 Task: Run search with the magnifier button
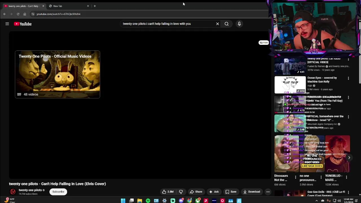point(226,24)
